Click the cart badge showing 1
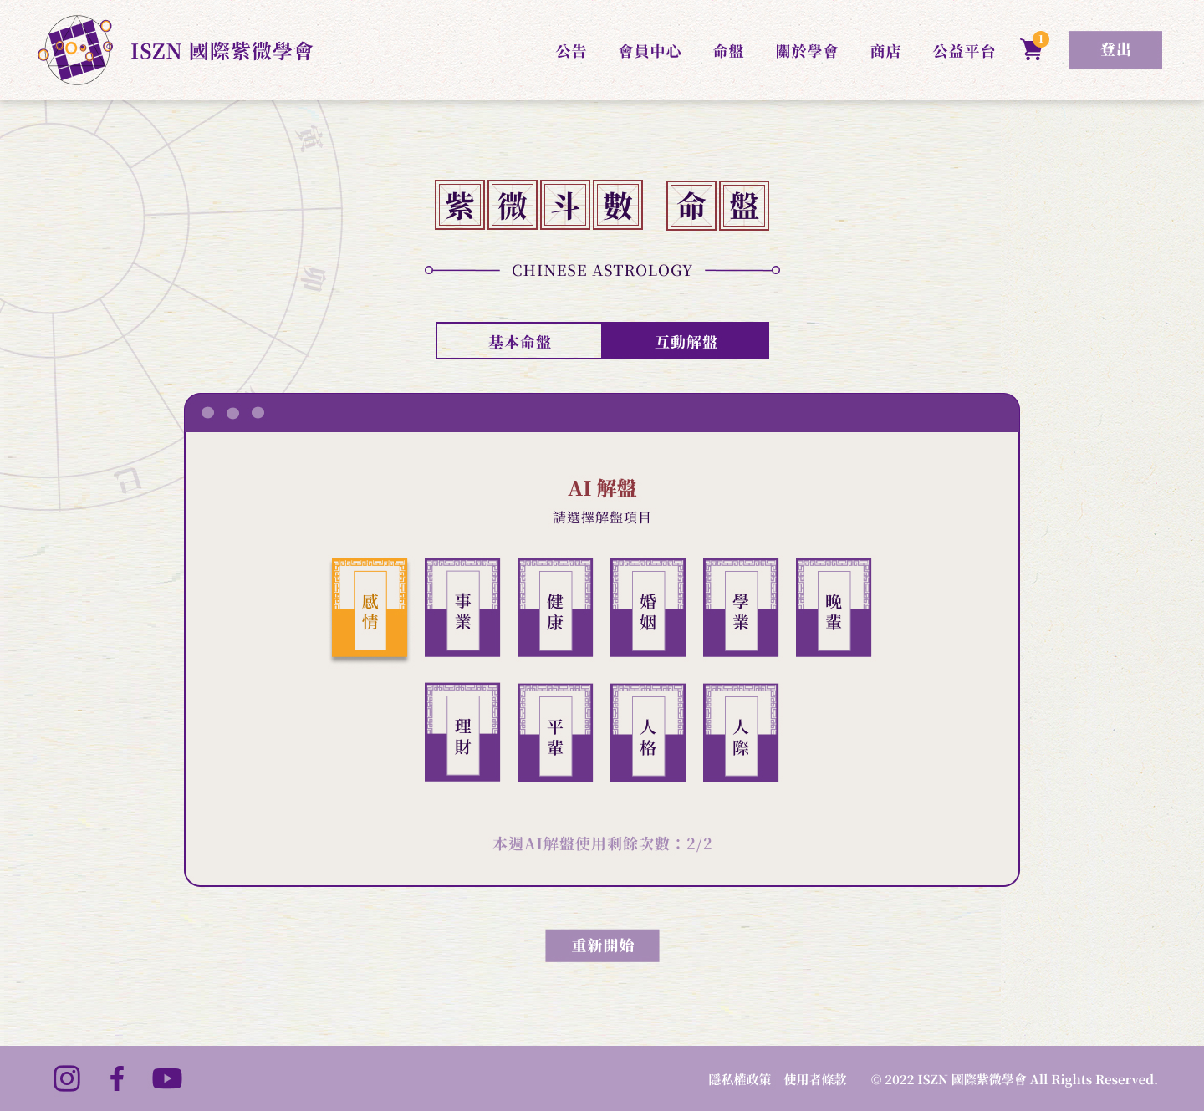The height and width of the screenshot is (1111, 1204). (x=1040, y=39)
